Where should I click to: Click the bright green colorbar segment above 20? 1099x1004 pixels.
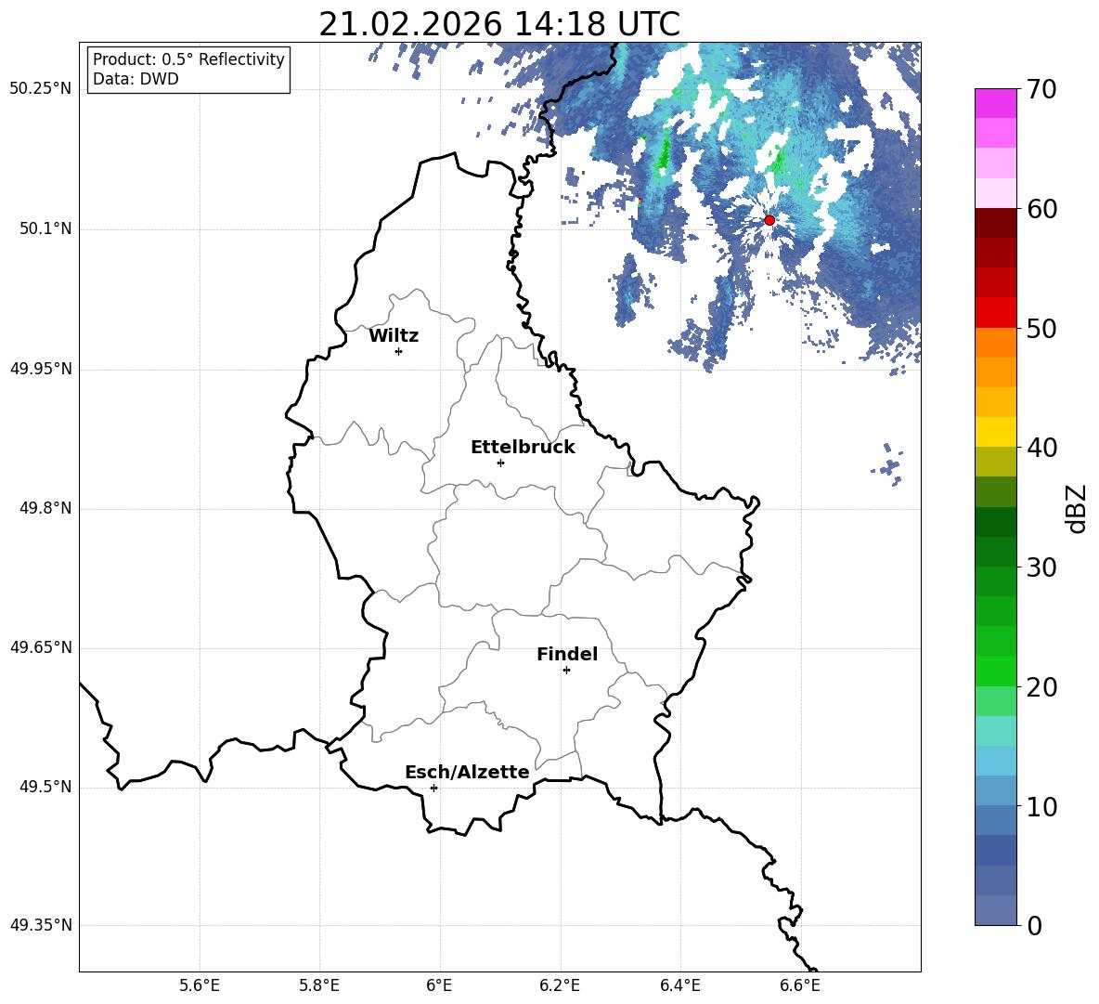point(995,671)
